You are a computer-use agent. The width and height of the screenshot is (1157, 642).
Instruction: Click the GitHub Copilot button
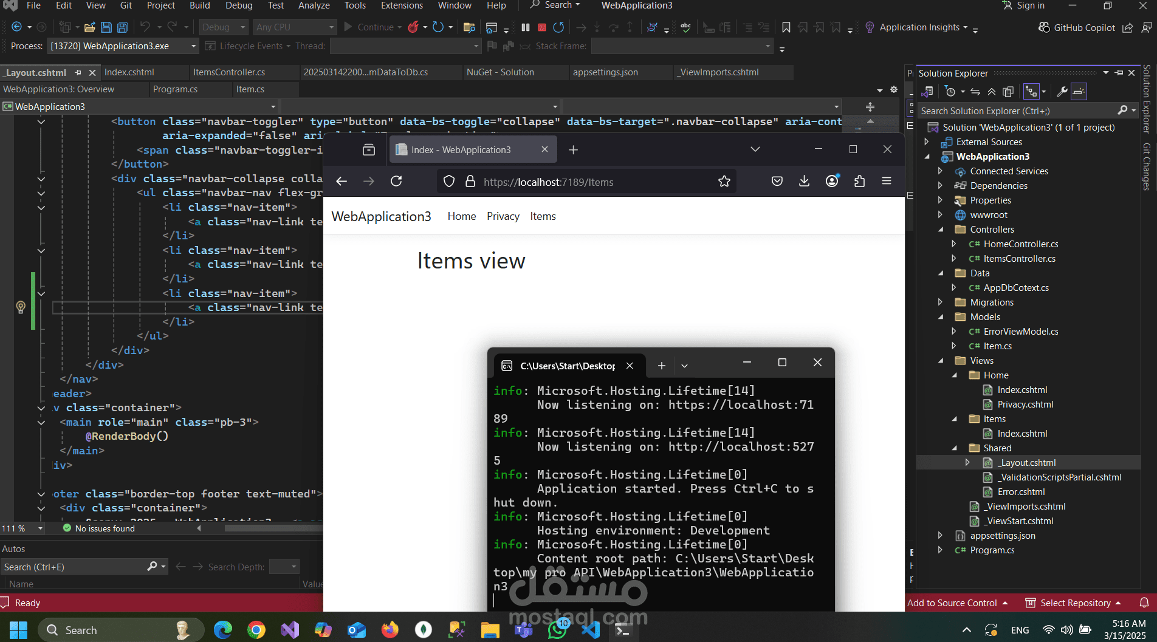pyautogui.click(x=1076, y=27)
